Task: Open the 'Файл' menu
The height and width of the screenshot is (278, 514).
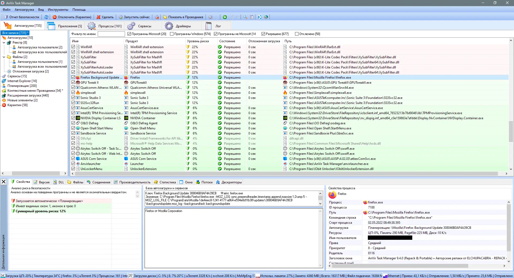Action: 6,10
